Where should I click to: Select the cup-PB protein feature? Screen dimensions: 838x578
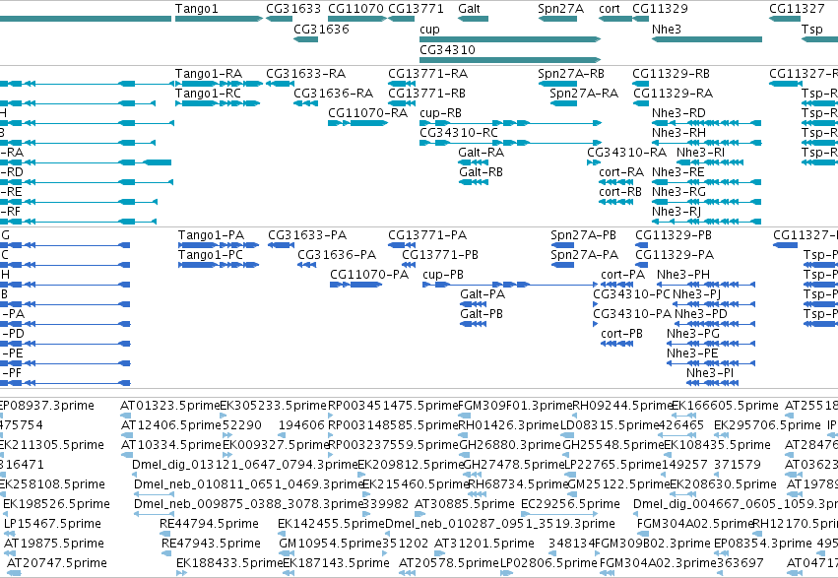pos(510,285)
